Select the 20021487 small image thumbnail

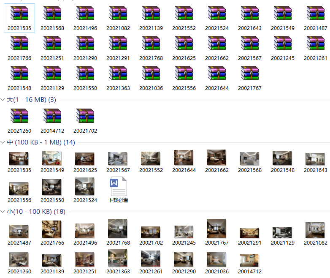(19, 232)
